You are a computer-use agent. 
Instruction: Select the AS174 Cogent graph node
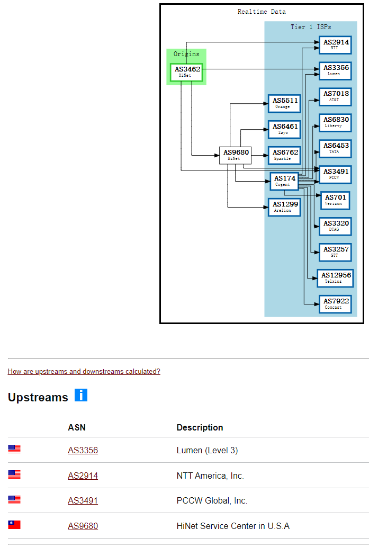[x=284, y=181]
